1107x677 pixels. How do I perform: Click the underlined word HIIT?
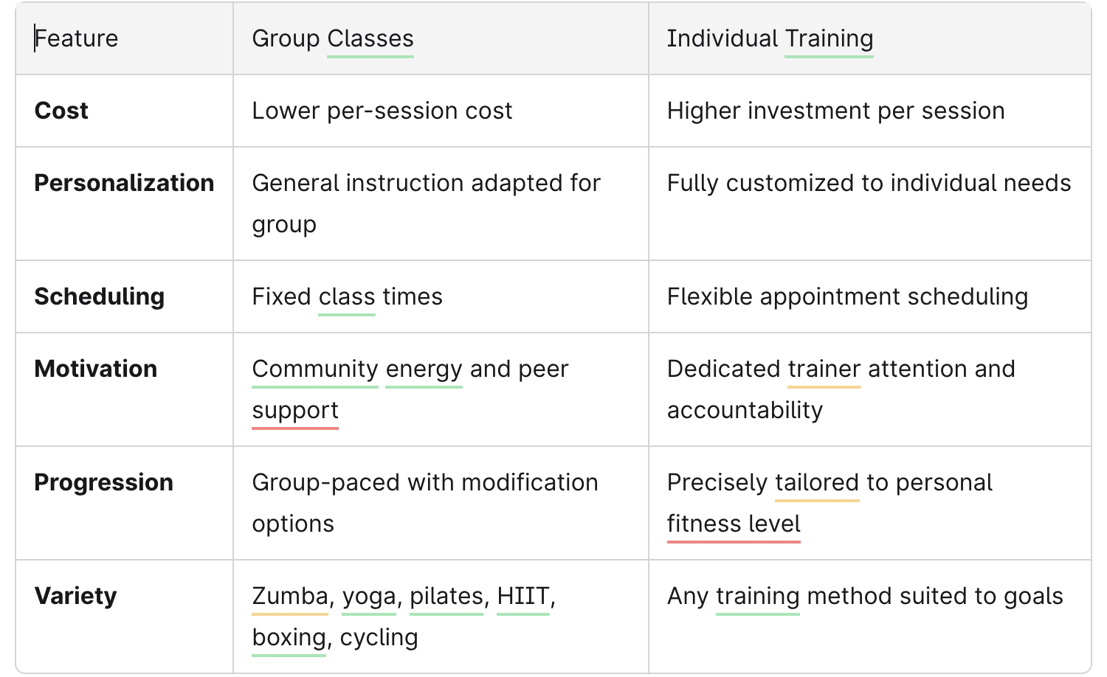tap(523, 596)
